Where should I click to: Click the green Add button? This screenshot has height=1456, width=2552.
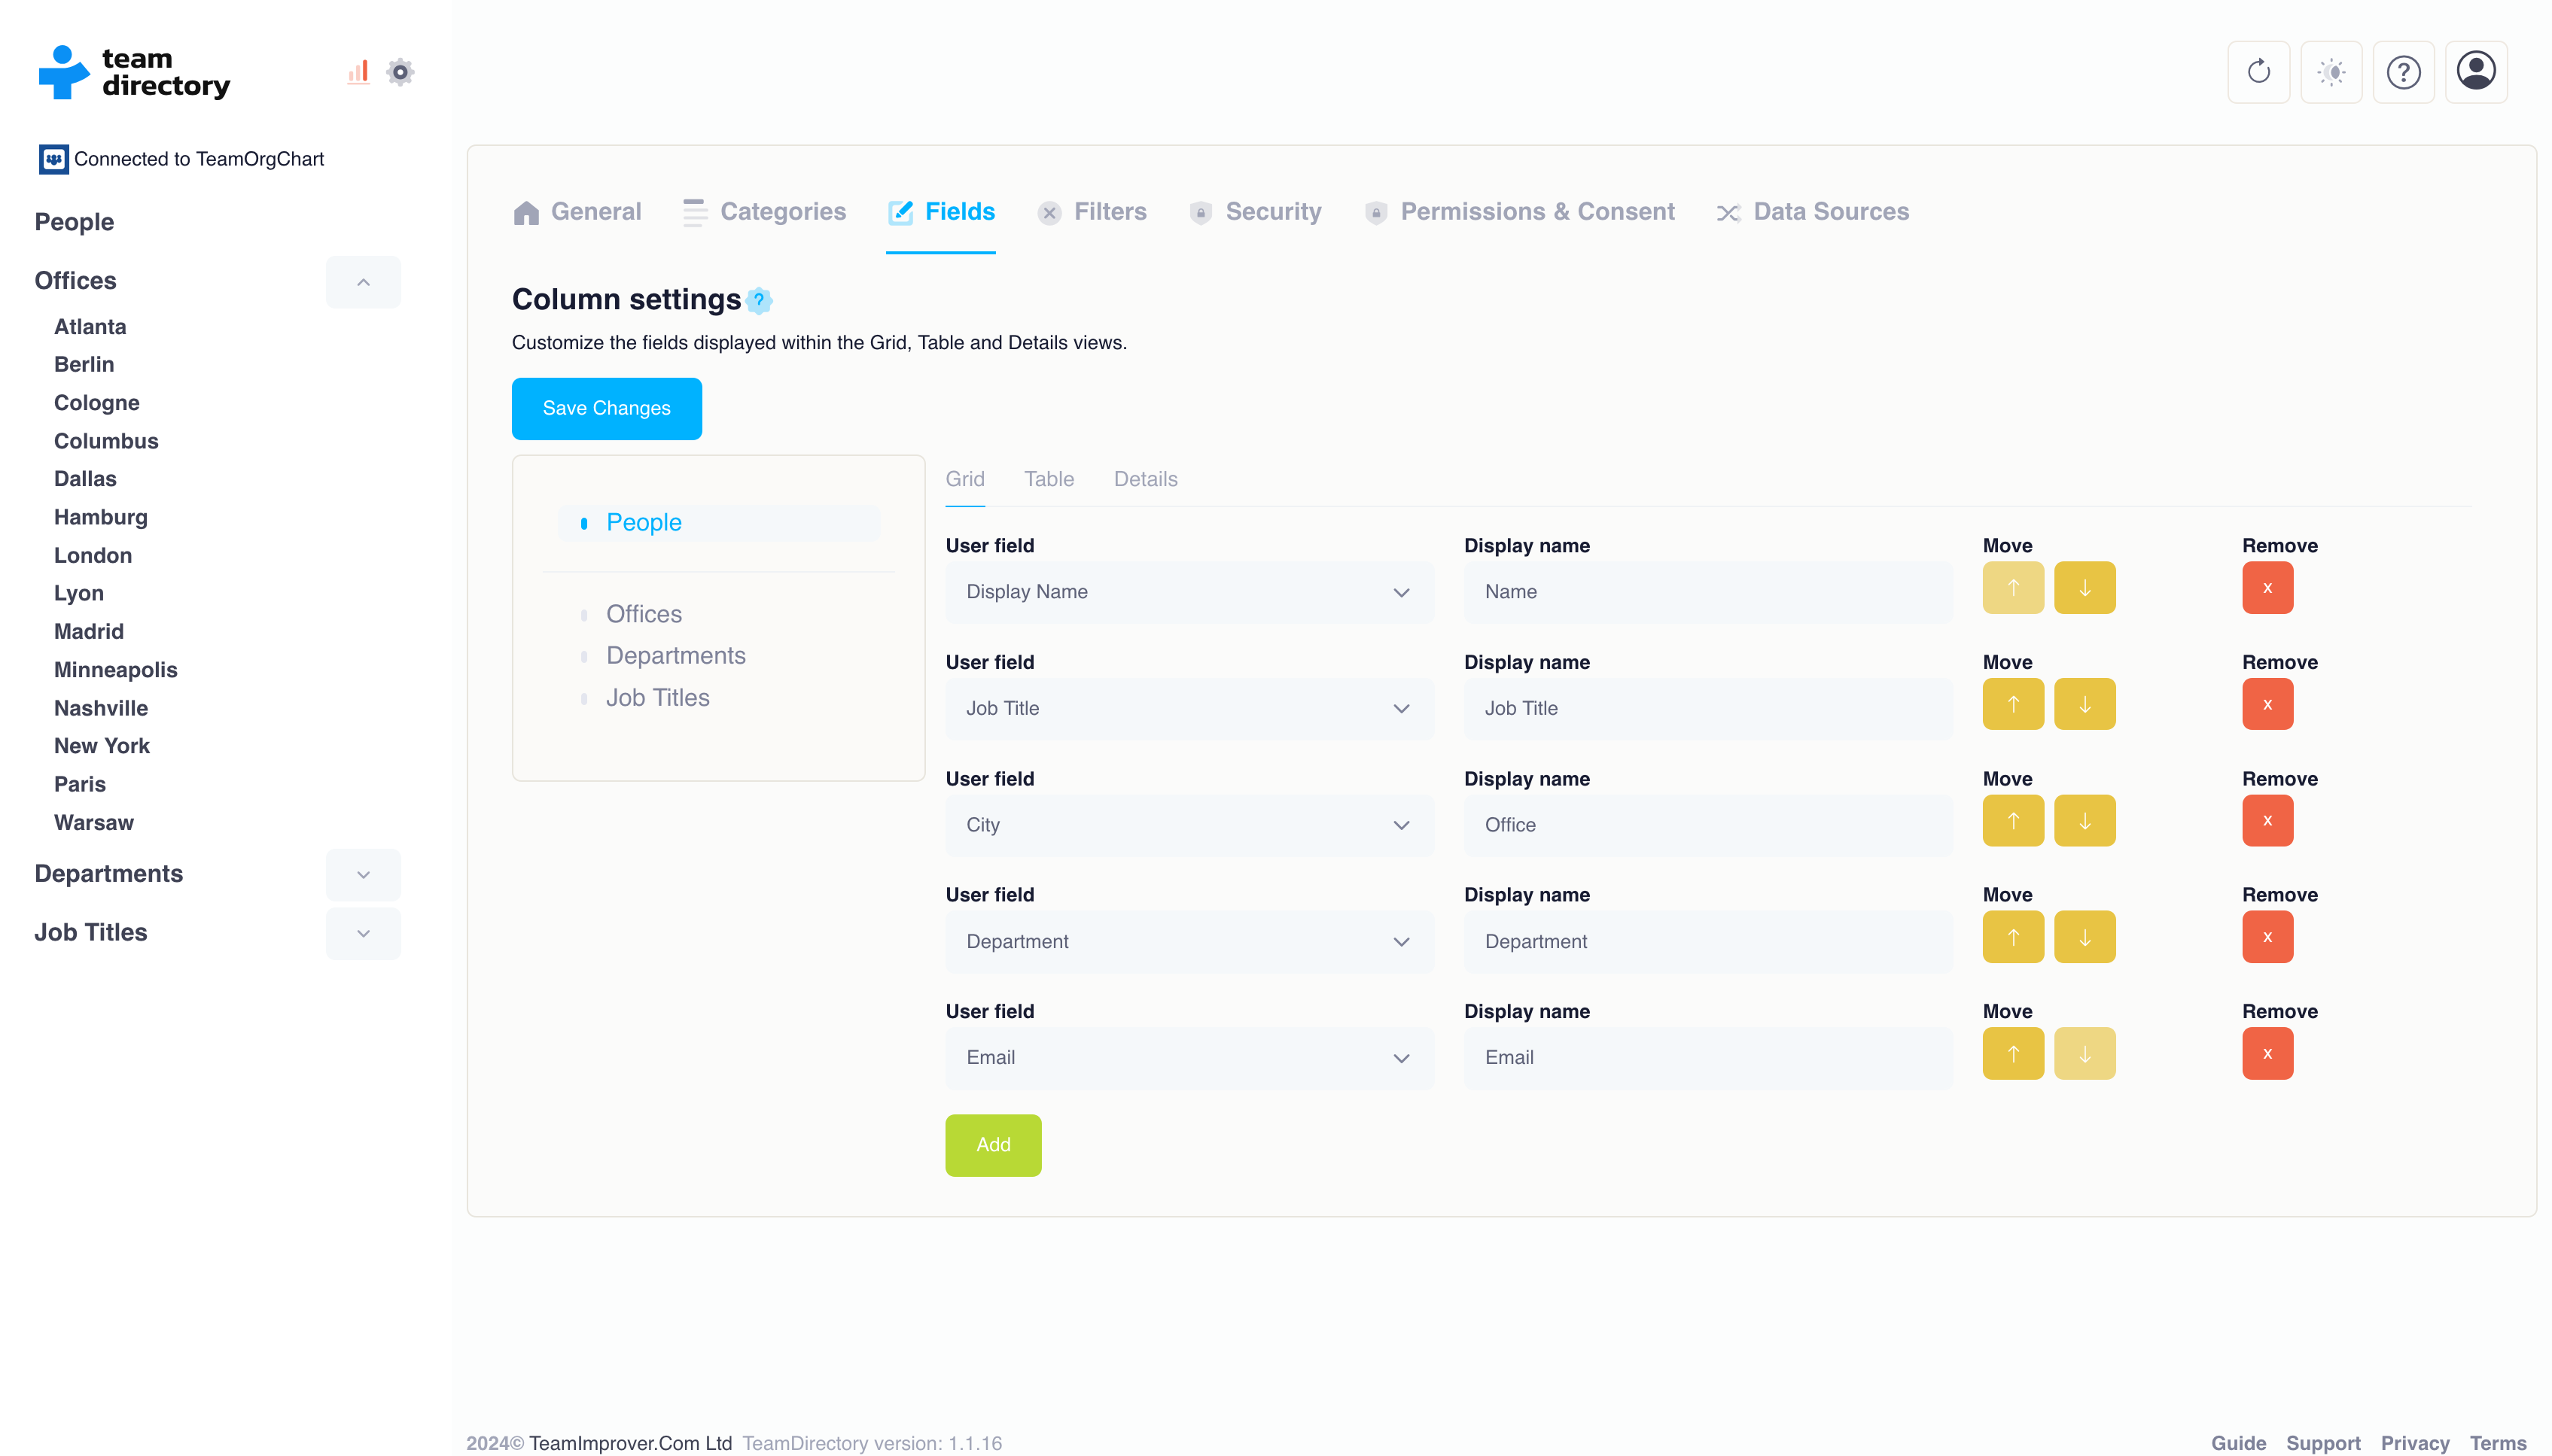(992, 1145)
